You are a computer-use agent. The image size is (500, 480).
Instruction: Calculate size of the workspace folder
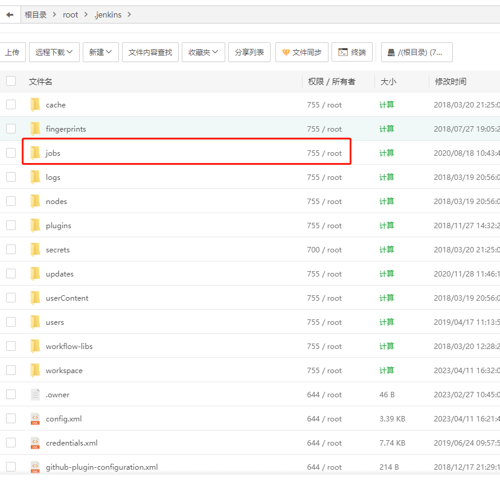(387, 370)
